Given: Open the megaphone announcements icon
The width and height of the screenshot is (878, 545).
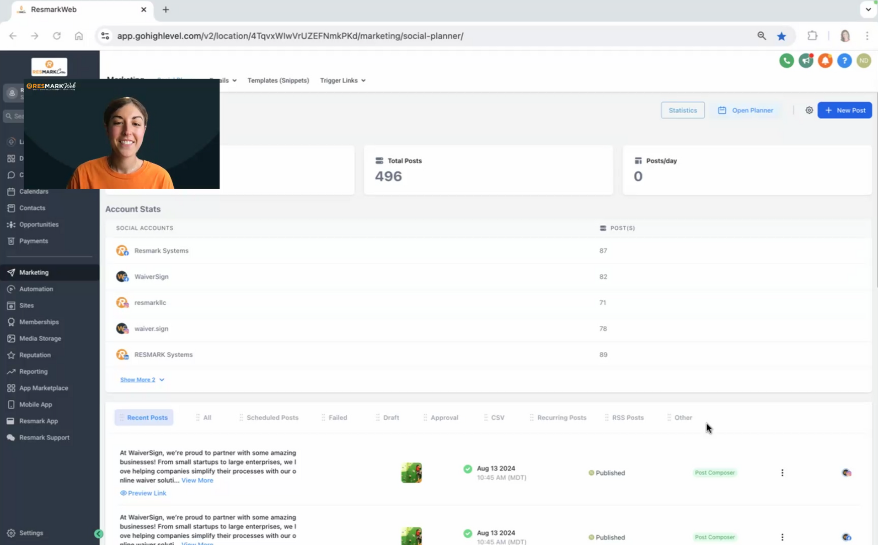Looking at the screenshot, I should coord(806,61).
